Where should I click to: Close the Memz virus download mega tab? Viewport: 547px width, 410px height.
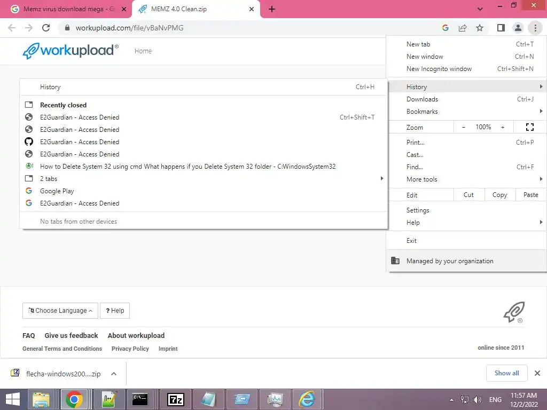point(123,9)
